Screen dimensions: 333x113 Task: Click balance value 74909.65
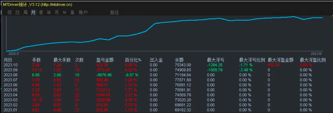tap(183, 70)
